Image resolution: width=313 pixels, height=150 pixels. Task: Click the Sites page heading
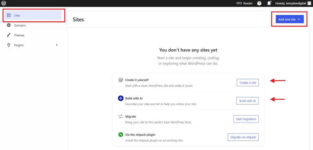pos(78,19)
